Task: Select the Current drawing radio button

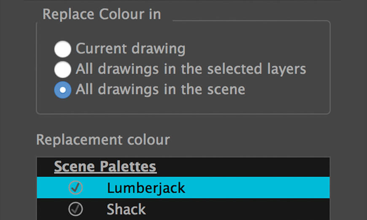Action: 63,49
